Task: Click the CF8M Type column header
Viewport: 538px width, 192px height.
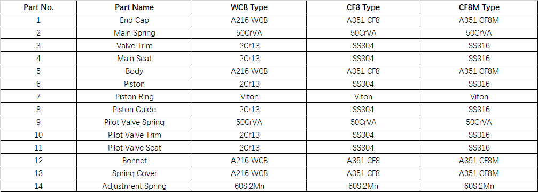Action: tap(479, 7)
